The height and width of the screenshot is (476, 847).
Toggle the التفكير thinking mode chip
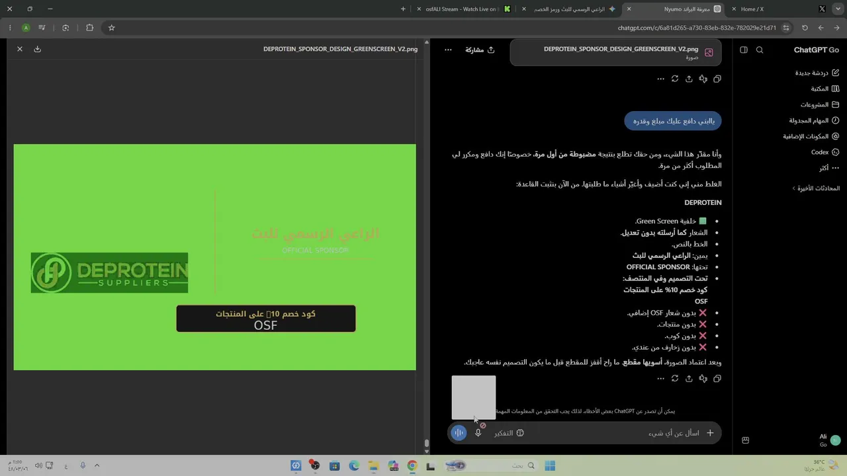click(x=509, y=433)
